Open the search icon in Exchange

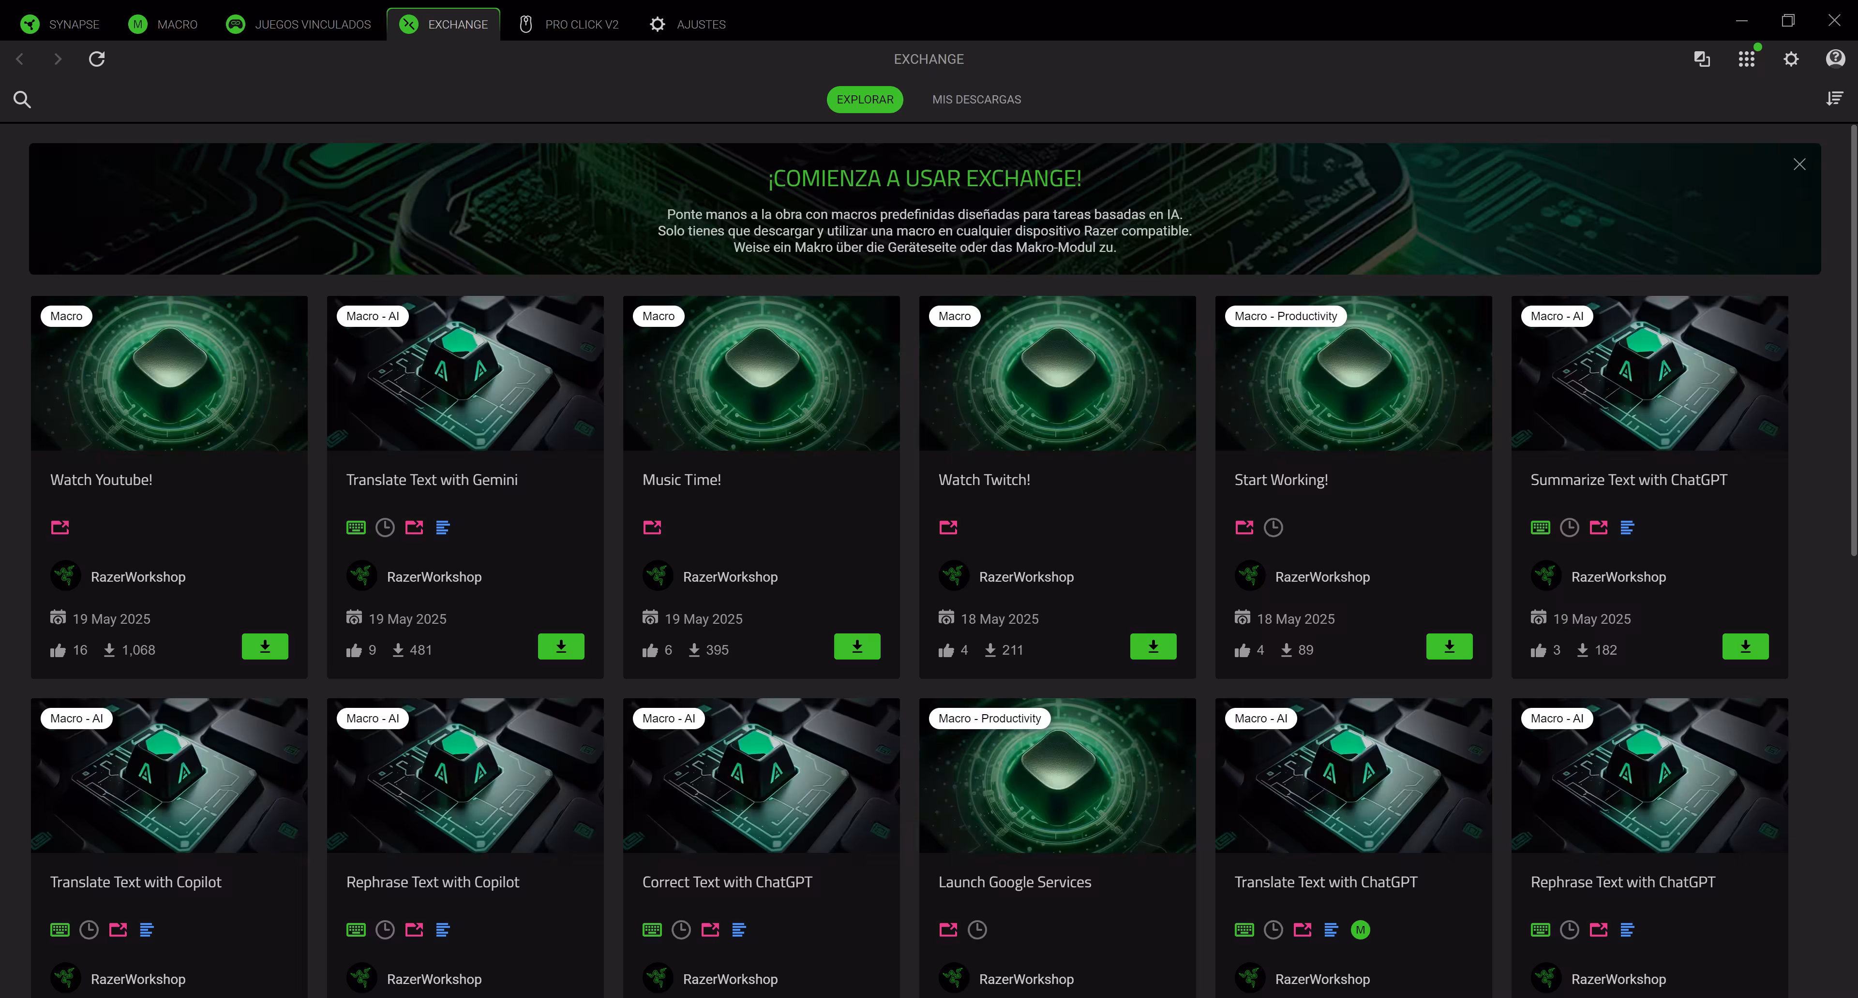click(x=22, y=100)
